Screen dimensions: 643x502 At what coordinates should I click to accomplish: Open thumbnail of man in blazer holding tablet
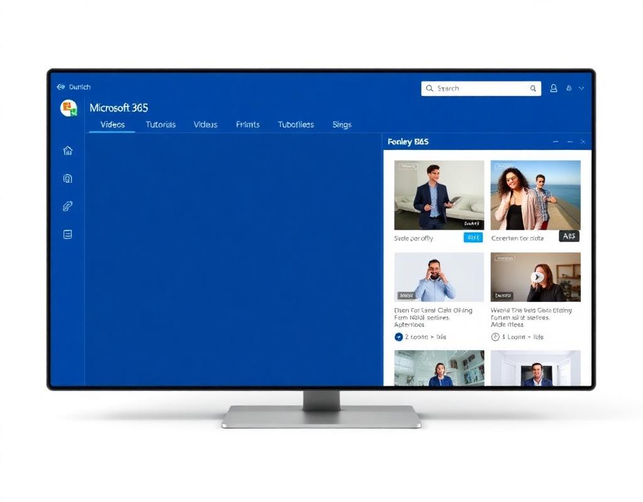(x=439, y=195)
